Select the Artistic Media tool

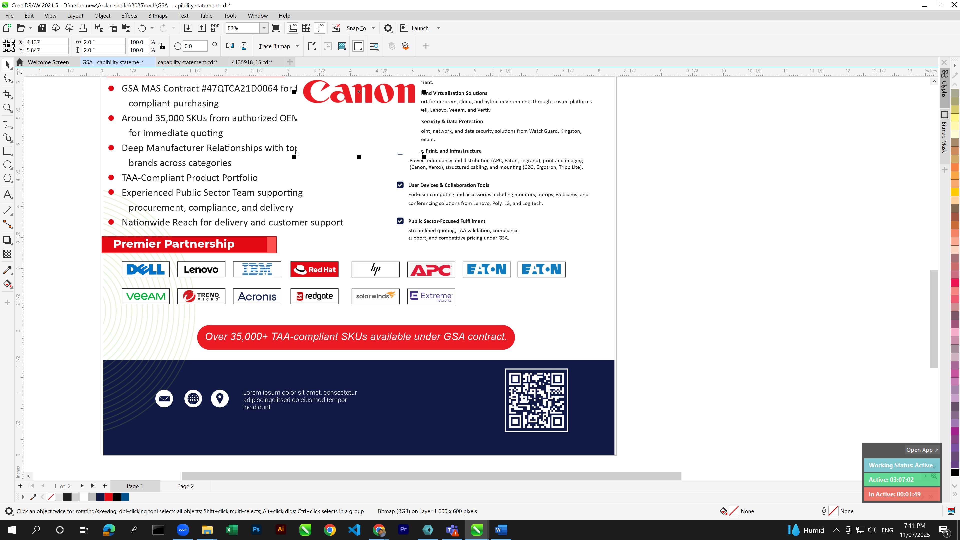[7, 138]
